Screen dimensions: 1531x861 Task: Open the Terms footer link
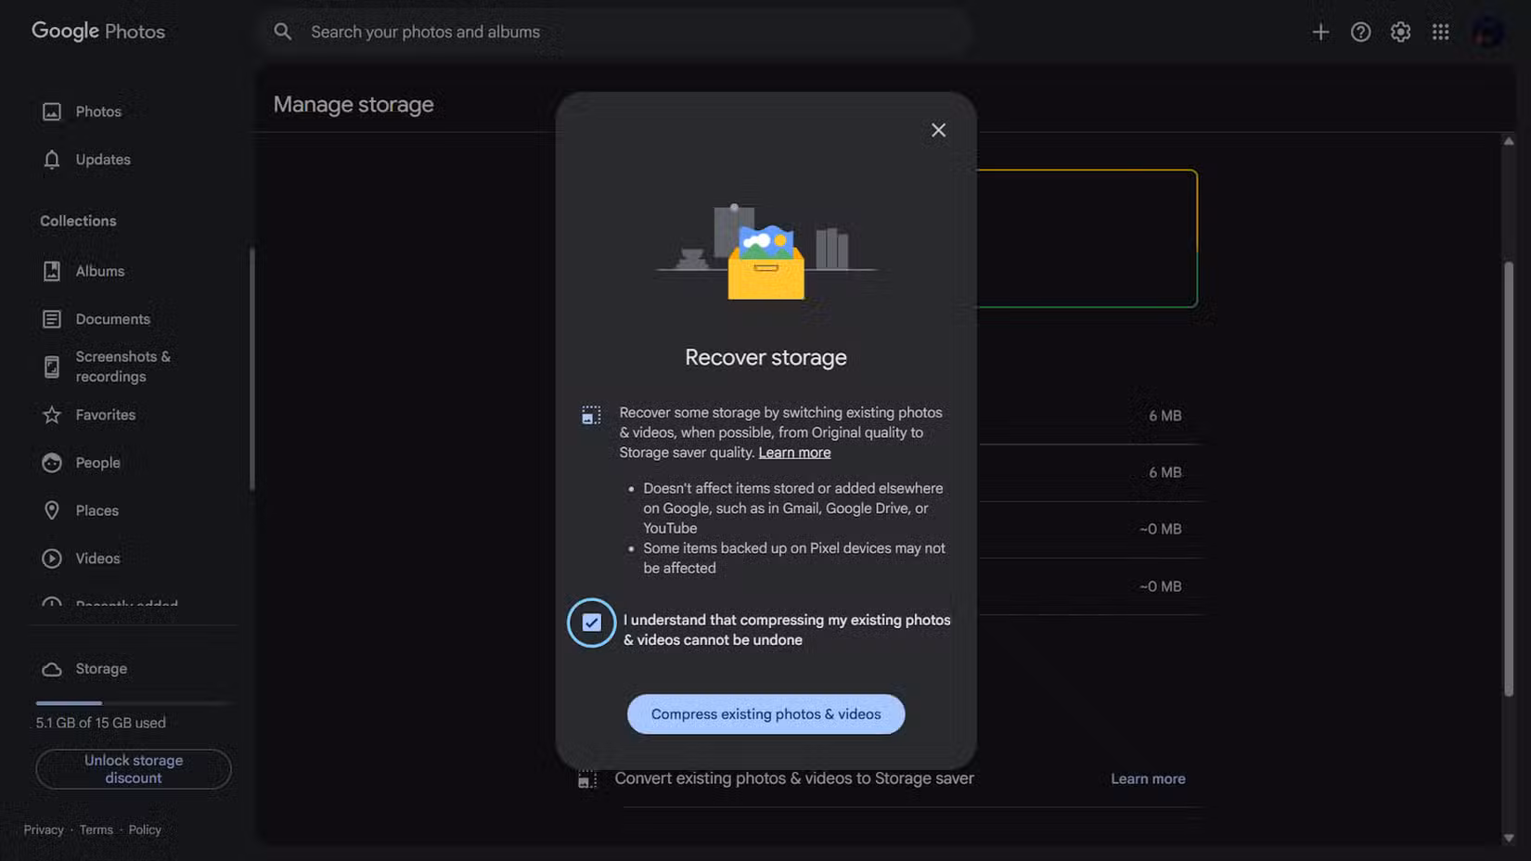(x=96, y=829)
